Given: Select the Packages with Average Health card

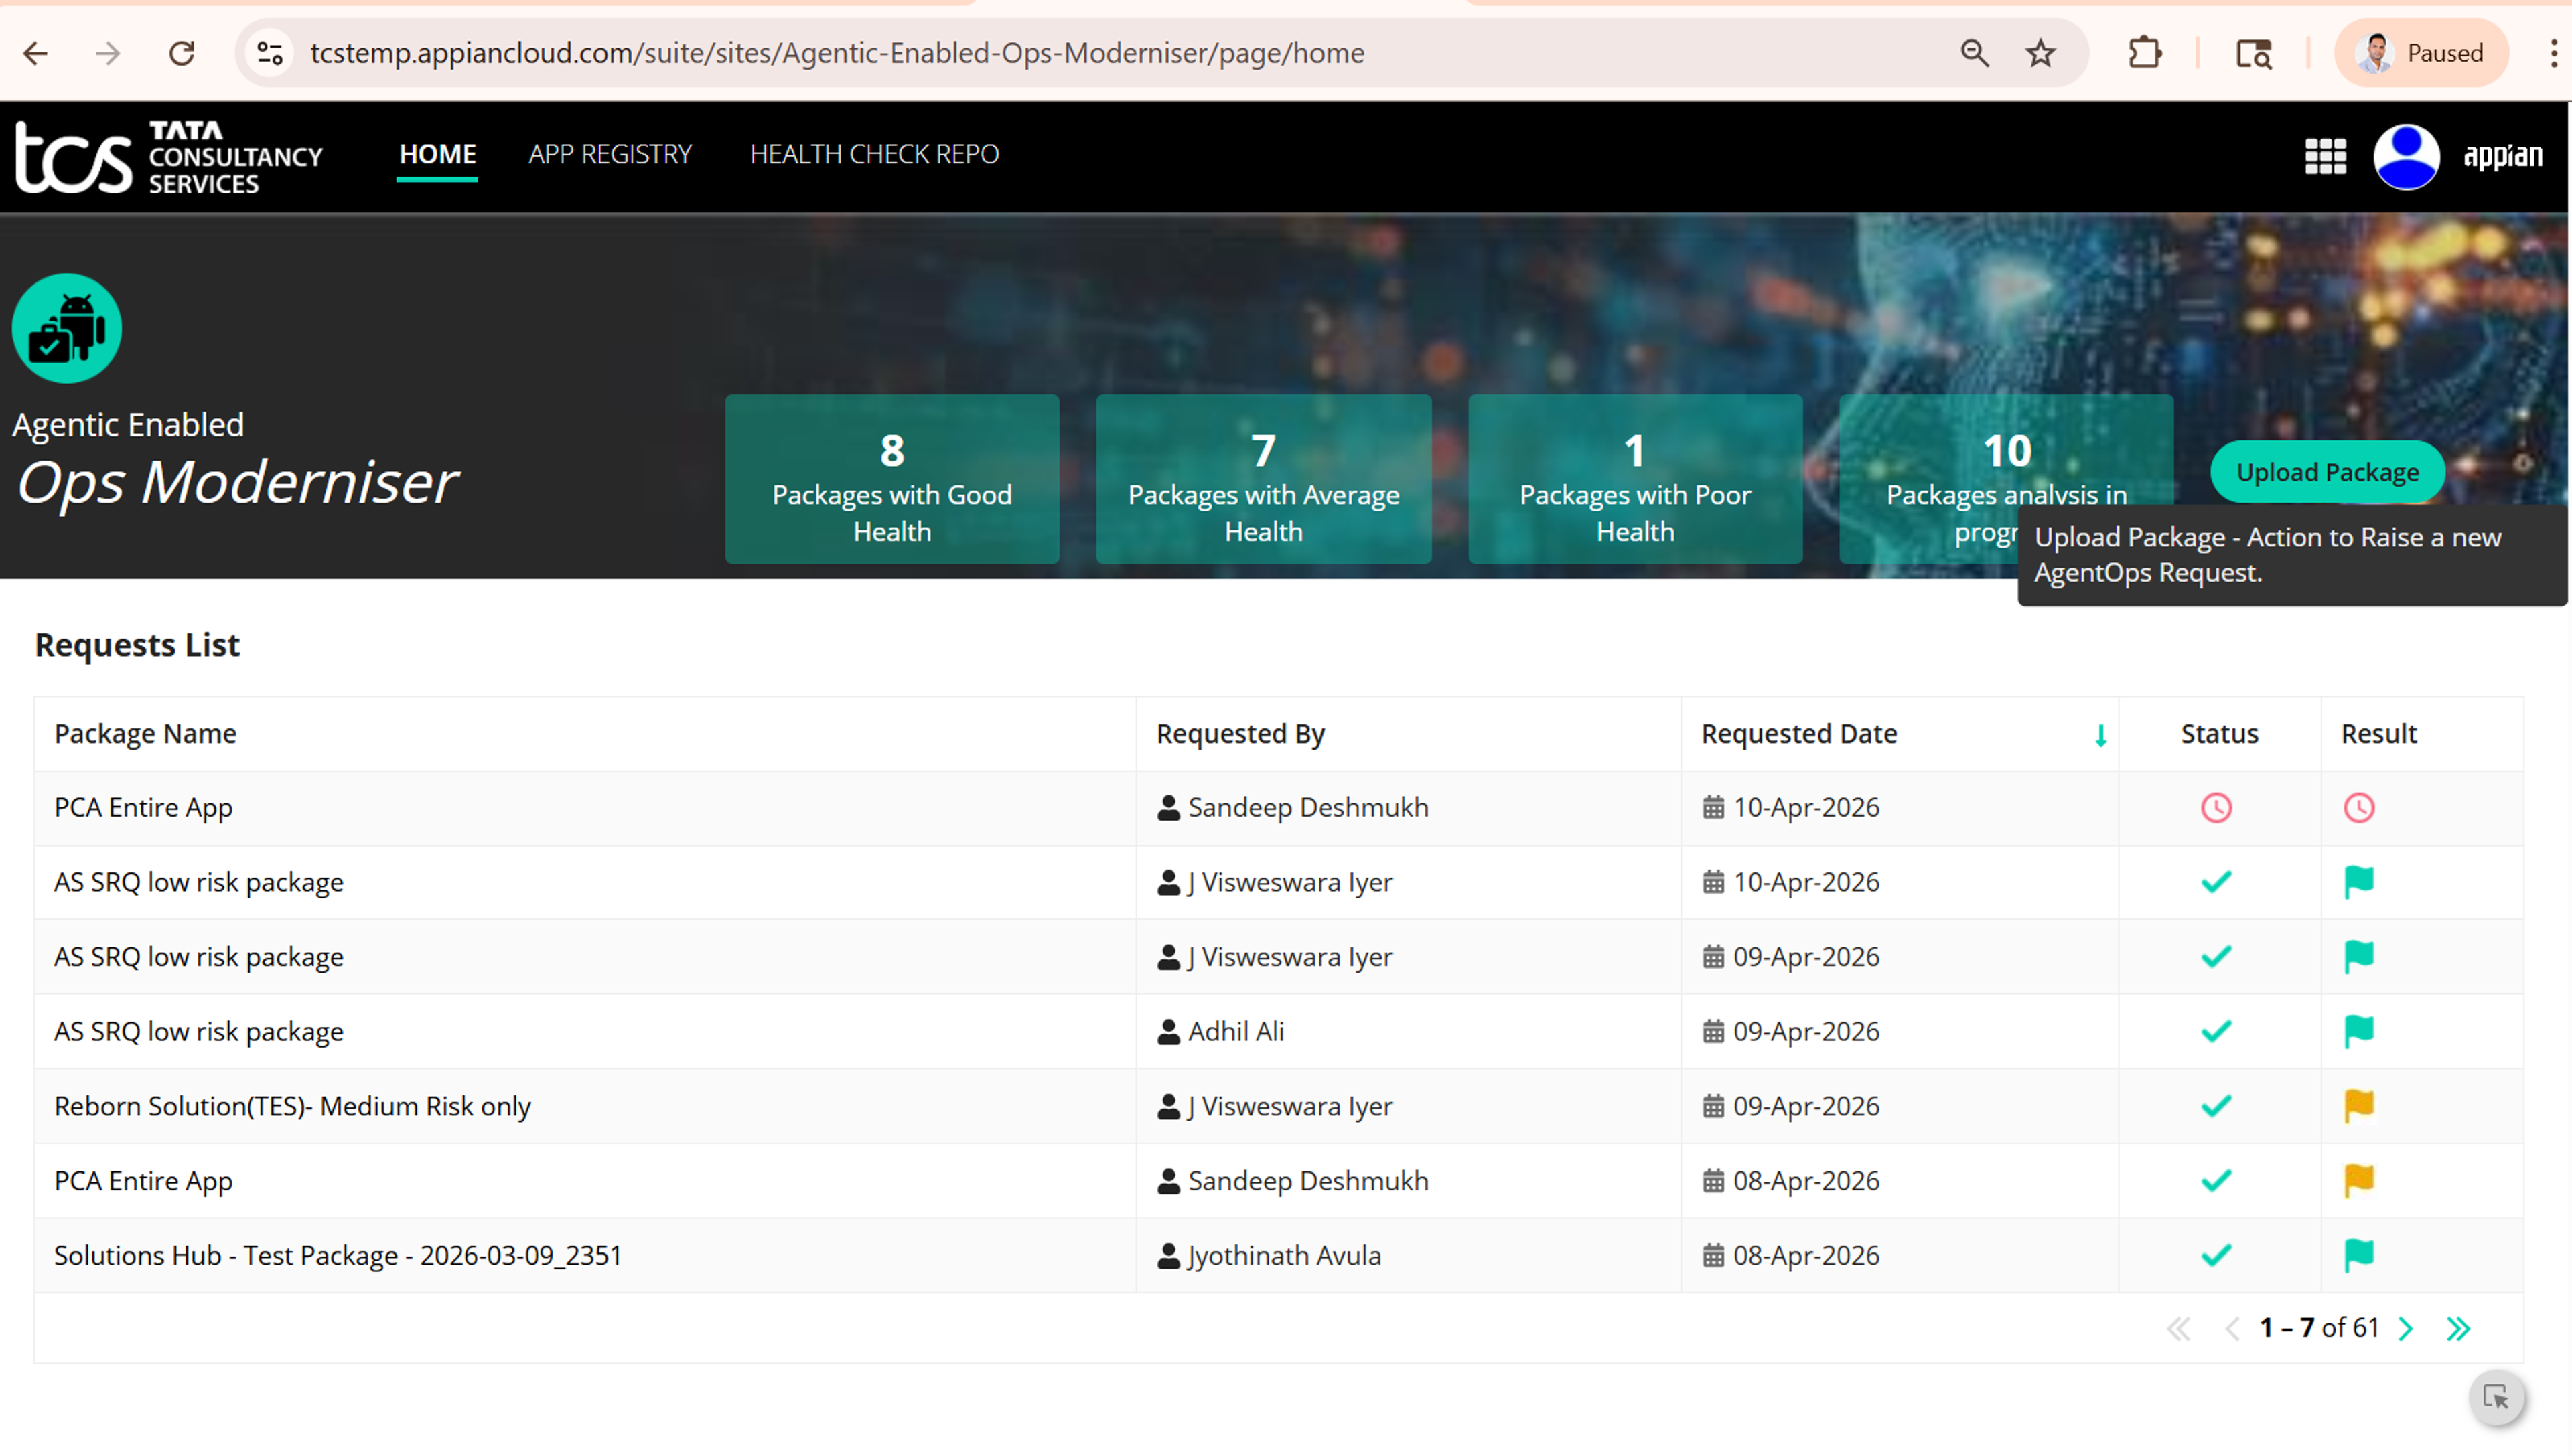Looking at the screenshot, I should click(1263, 479).
